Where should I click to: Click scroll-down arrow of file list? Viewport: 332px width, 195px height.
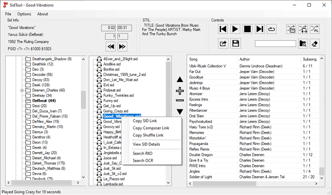[169, 183]
